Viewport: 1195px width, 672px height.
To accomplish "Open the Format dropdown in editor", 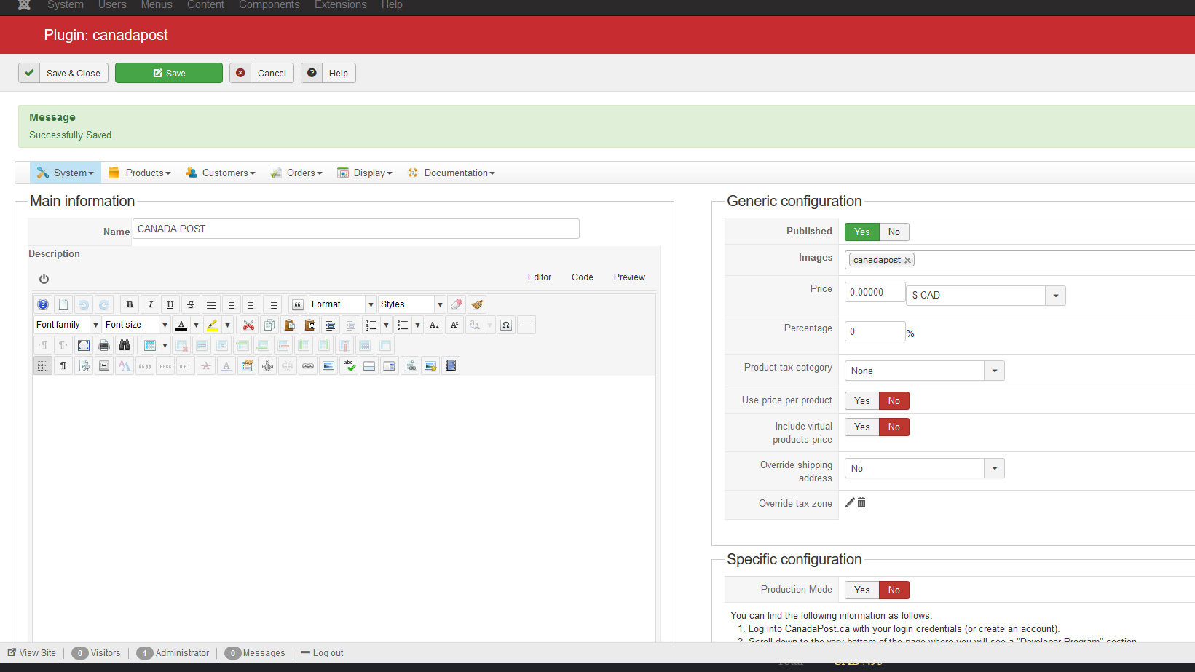I will (x=342, y=304).
